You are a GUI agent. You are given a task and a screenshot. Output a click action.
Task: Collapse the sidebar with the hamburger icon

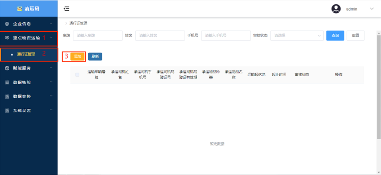66,9
